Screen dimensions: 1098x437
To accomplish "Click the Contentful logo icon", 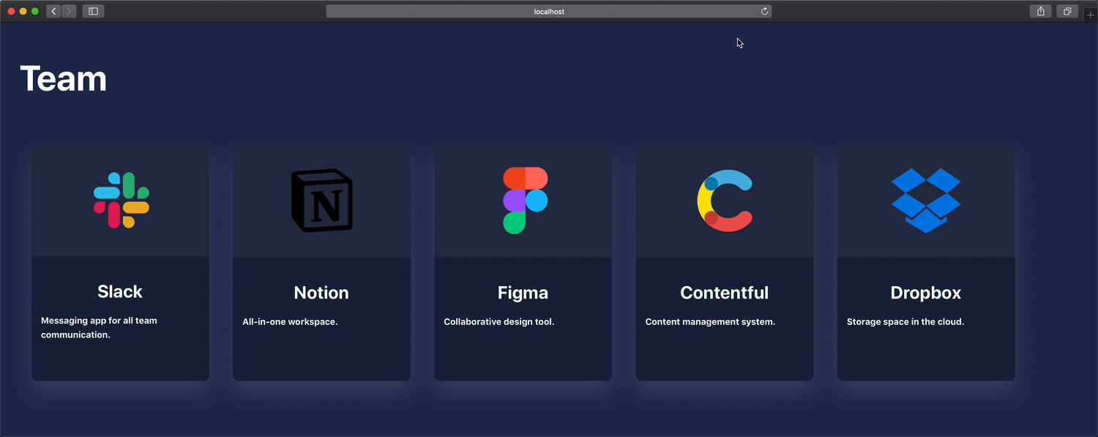I will point(725,201).
